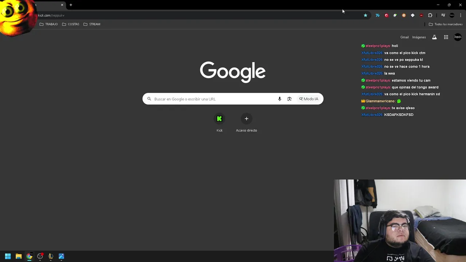Click the username 'Glammamericano' in chat
The width and height of the screenshot is (466, 262).
[x=380, y=101]
